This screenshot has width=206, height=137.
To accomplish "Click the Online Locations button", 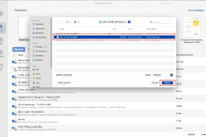I will (x=64, y=75).
